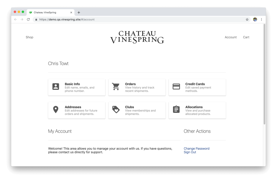The height and width of the screenshot is (181, 277).
Task: Go forward using browser forward arrow
Action: click(22, 20)
